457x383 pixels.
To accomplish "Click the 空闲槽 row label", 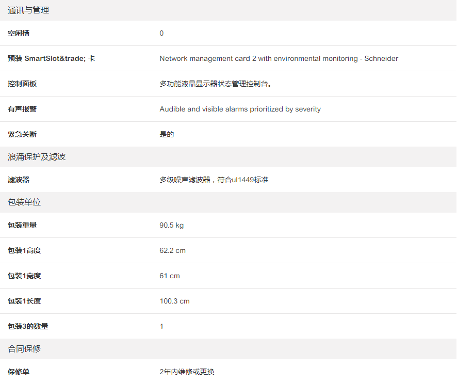I will [x=19, y=34].
